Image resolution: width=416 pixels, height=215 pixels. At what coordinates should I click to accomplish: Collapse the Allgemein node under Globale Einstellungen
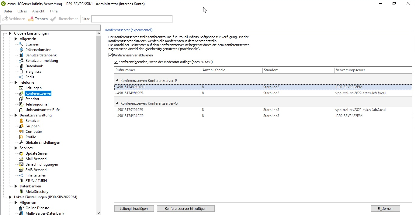click(x=16, y=39)
